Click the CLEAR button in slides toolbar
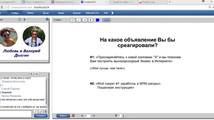The width and height of the screenshot is (214, 120). pyautogui.click(x=106, y=20)
